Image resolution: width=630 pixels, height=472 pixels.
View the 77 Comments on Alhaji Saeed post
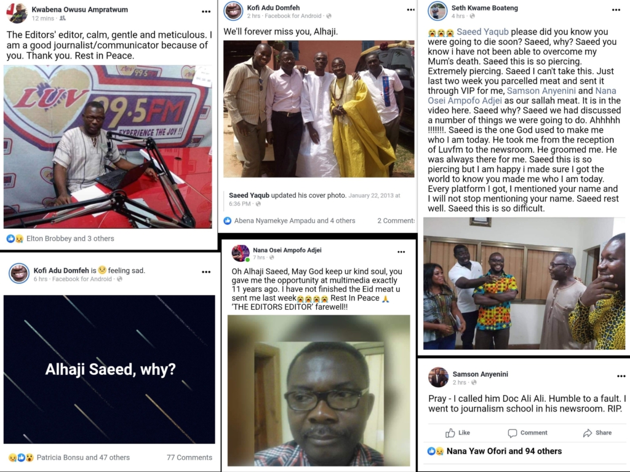click(189, 457)
